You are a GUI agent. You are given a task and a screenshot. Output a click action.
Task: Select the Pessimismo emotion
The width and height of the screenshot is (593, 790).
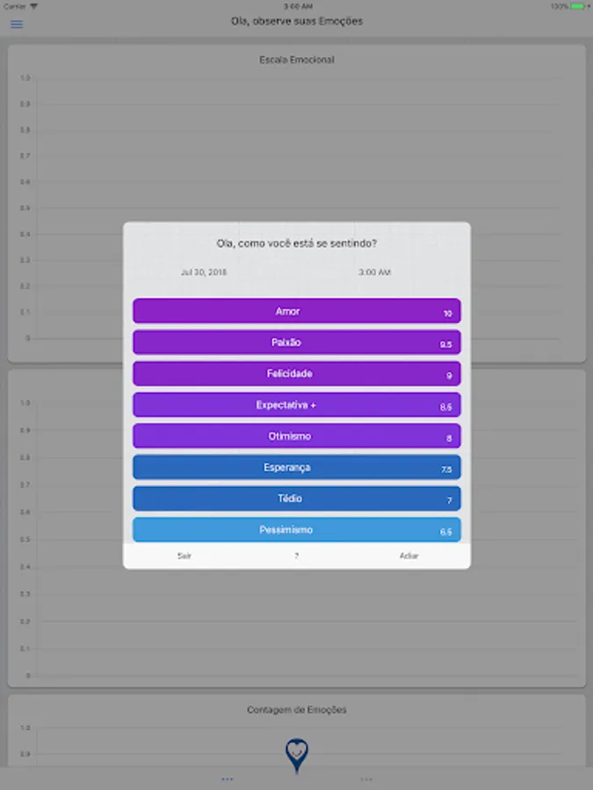pyautogui.click(x=296, y=530)
